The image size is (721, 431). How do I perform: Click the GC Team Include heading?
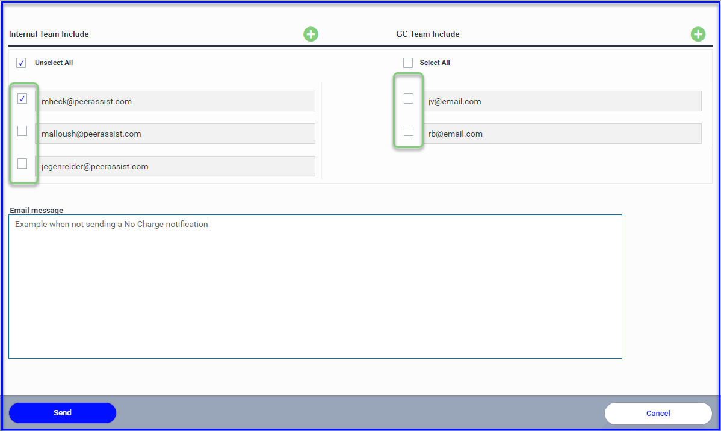click(428, 34)
